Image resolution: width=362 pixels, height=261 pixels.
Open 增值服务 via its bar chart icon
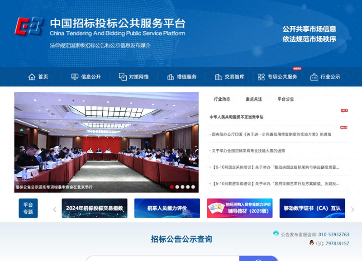click(x=170, y=77)
